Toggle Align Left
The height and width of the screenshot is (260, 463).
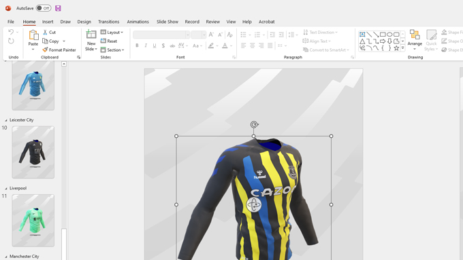[x=243, y=45]
